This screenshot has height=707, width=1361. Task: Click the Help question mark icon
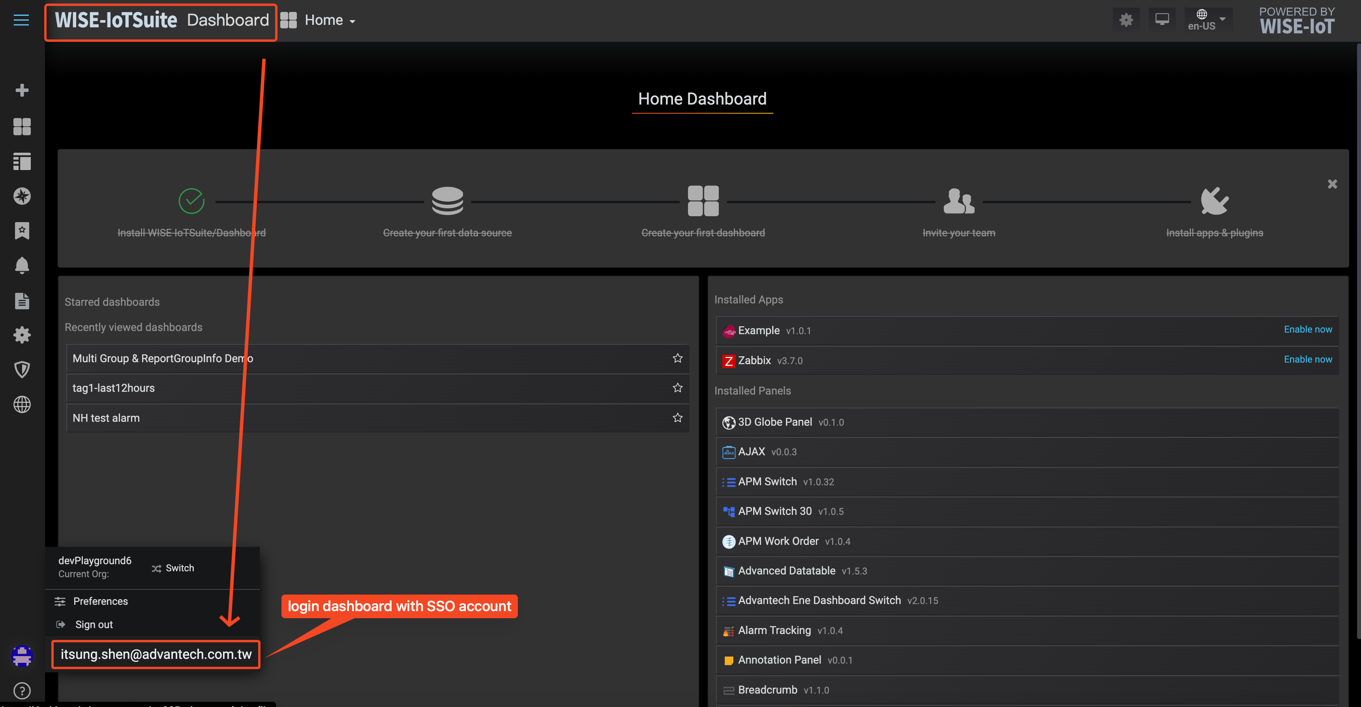pos(22,691)
